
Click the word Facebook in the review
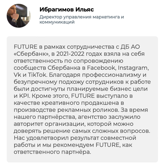(x=101, y=68)
